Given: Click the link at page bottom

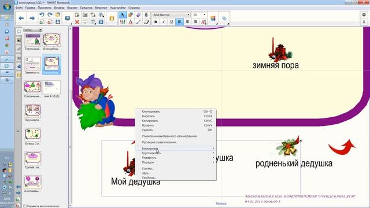Looking at the screenshot, I should (221, 203).
